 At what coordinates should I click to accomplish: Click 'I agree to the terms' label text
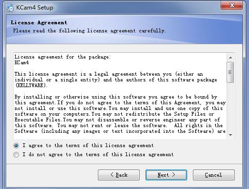pyautogui.click(x=88, y=146)
